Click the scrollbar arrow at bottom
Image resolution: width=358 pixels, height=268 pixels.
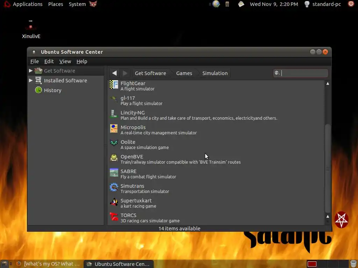tap(328, 216)
